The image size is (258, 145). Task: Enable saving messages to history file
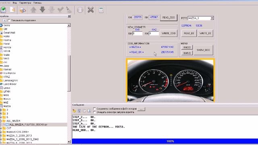[x=94, y=109]
